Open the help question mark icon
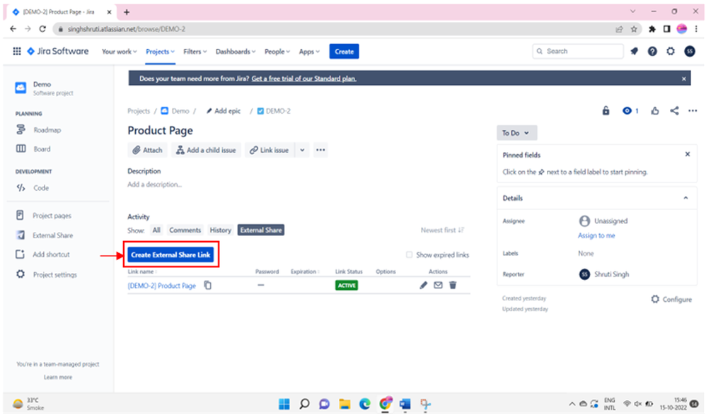The width and height of the screenshot is (706, 415). [x=652, y=52]
